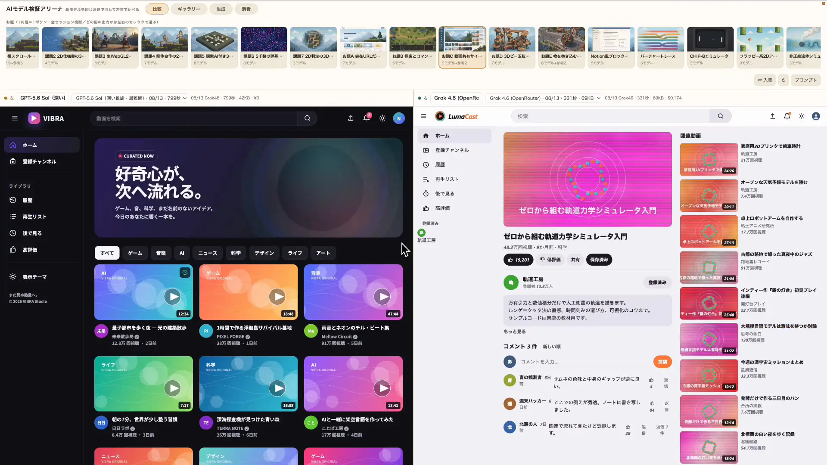The height and width of the screenshot is (465, 827).
Task: Expand description with もっと見る
Action: 514,332
